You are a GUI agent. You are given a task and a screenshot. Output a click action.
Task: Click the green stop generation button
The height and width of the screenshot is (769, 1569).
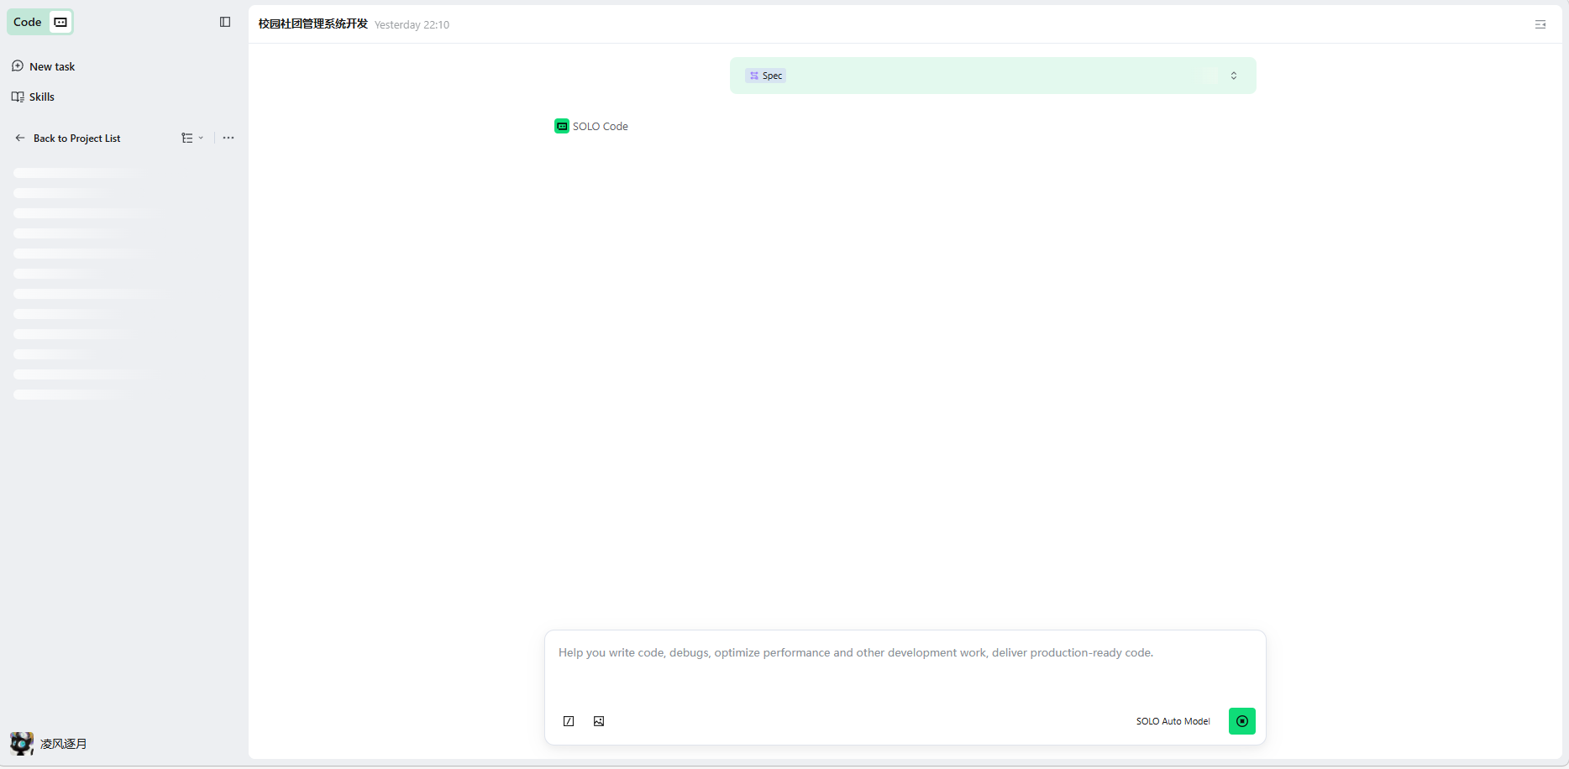[x=1242, y=721]
